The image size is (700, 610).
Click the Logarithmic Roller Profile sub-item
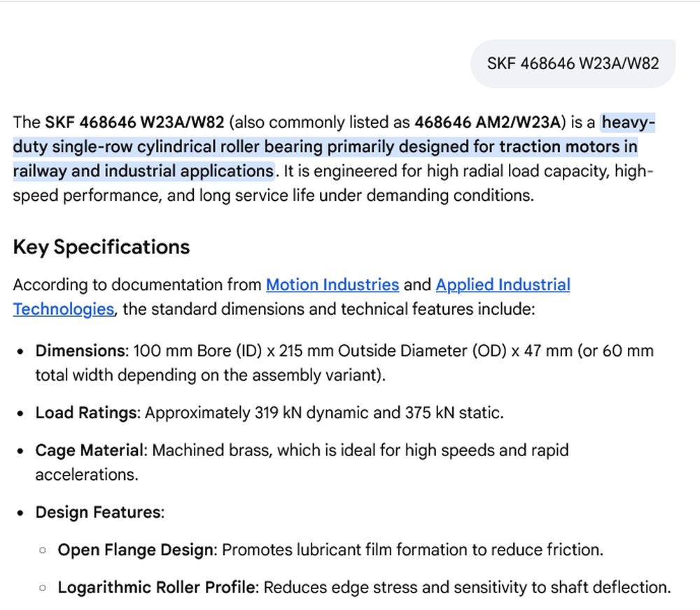point(364,587)
